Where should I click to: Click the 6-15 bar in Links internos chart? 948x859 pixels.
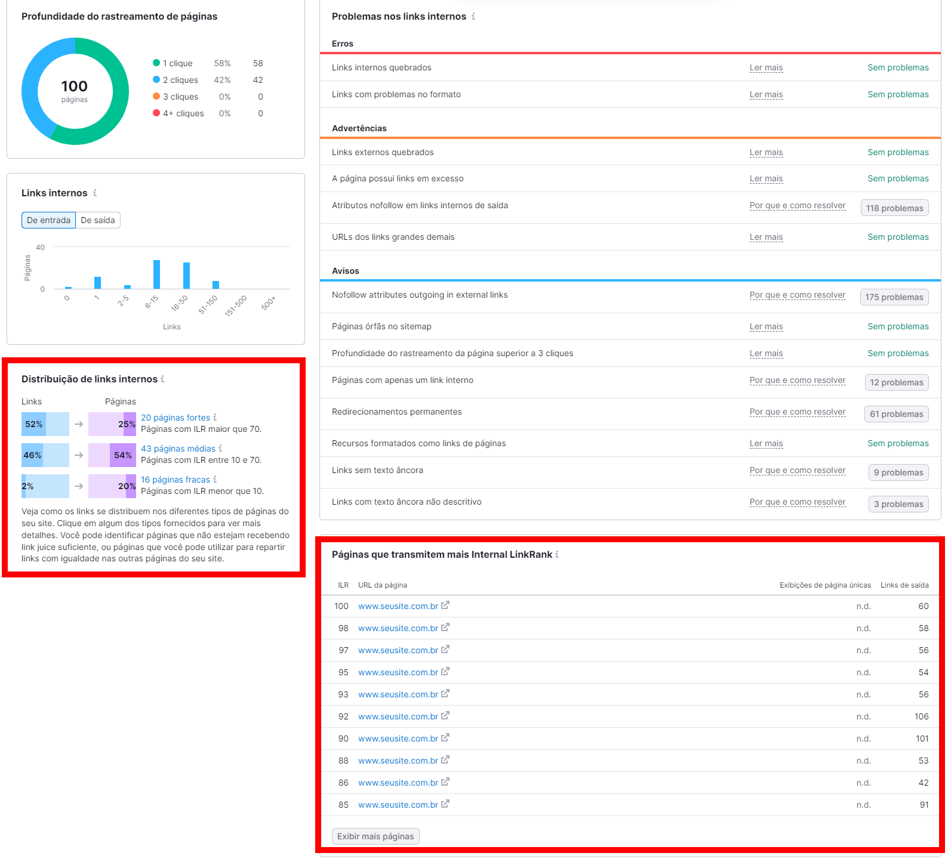pos(156,274)
